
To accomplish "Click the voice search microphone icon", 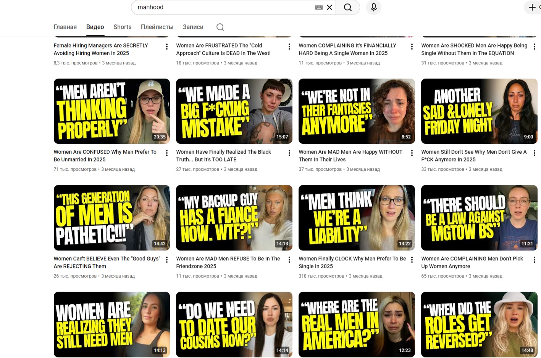I will 373,7.
